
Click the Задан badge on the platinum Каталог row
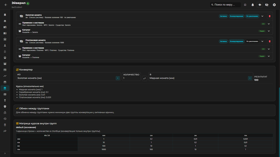[262, 56]
